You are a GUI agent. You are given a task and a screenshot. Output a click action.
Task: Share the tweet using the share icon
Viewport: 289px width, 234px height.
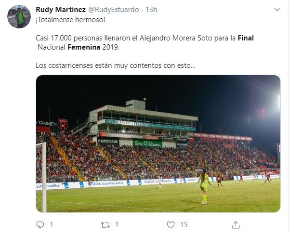pos(236,224)
